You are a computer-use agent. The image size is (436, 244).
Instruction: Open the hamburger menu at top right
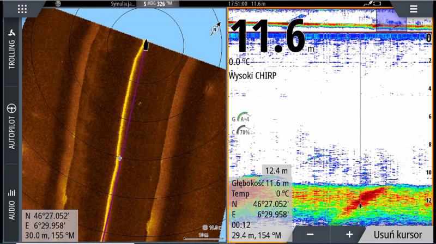click(x=414, y=9)
